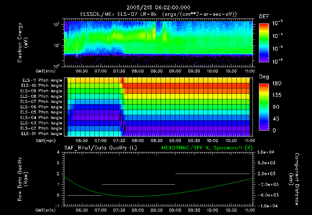
Task: Click the '180' value on the Deg scale
Action: (277, 84)
